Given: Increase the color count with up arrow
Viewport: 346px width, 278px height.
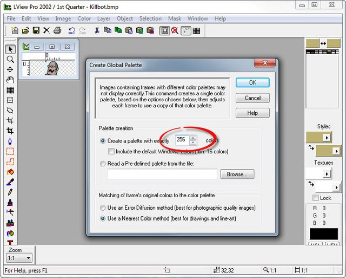Looking at the screenshot, I should (193, 138).
